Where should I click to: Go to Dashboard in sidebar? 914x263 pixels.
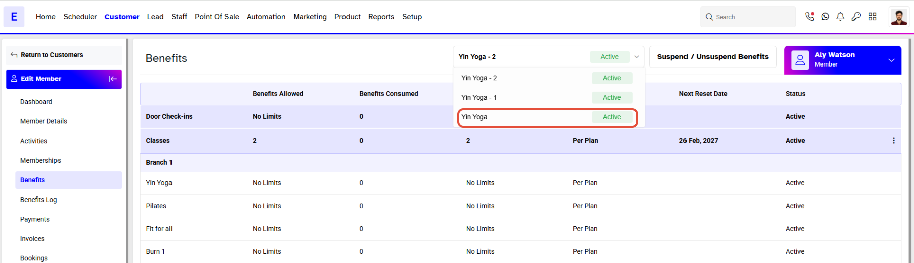coord(36,102)
